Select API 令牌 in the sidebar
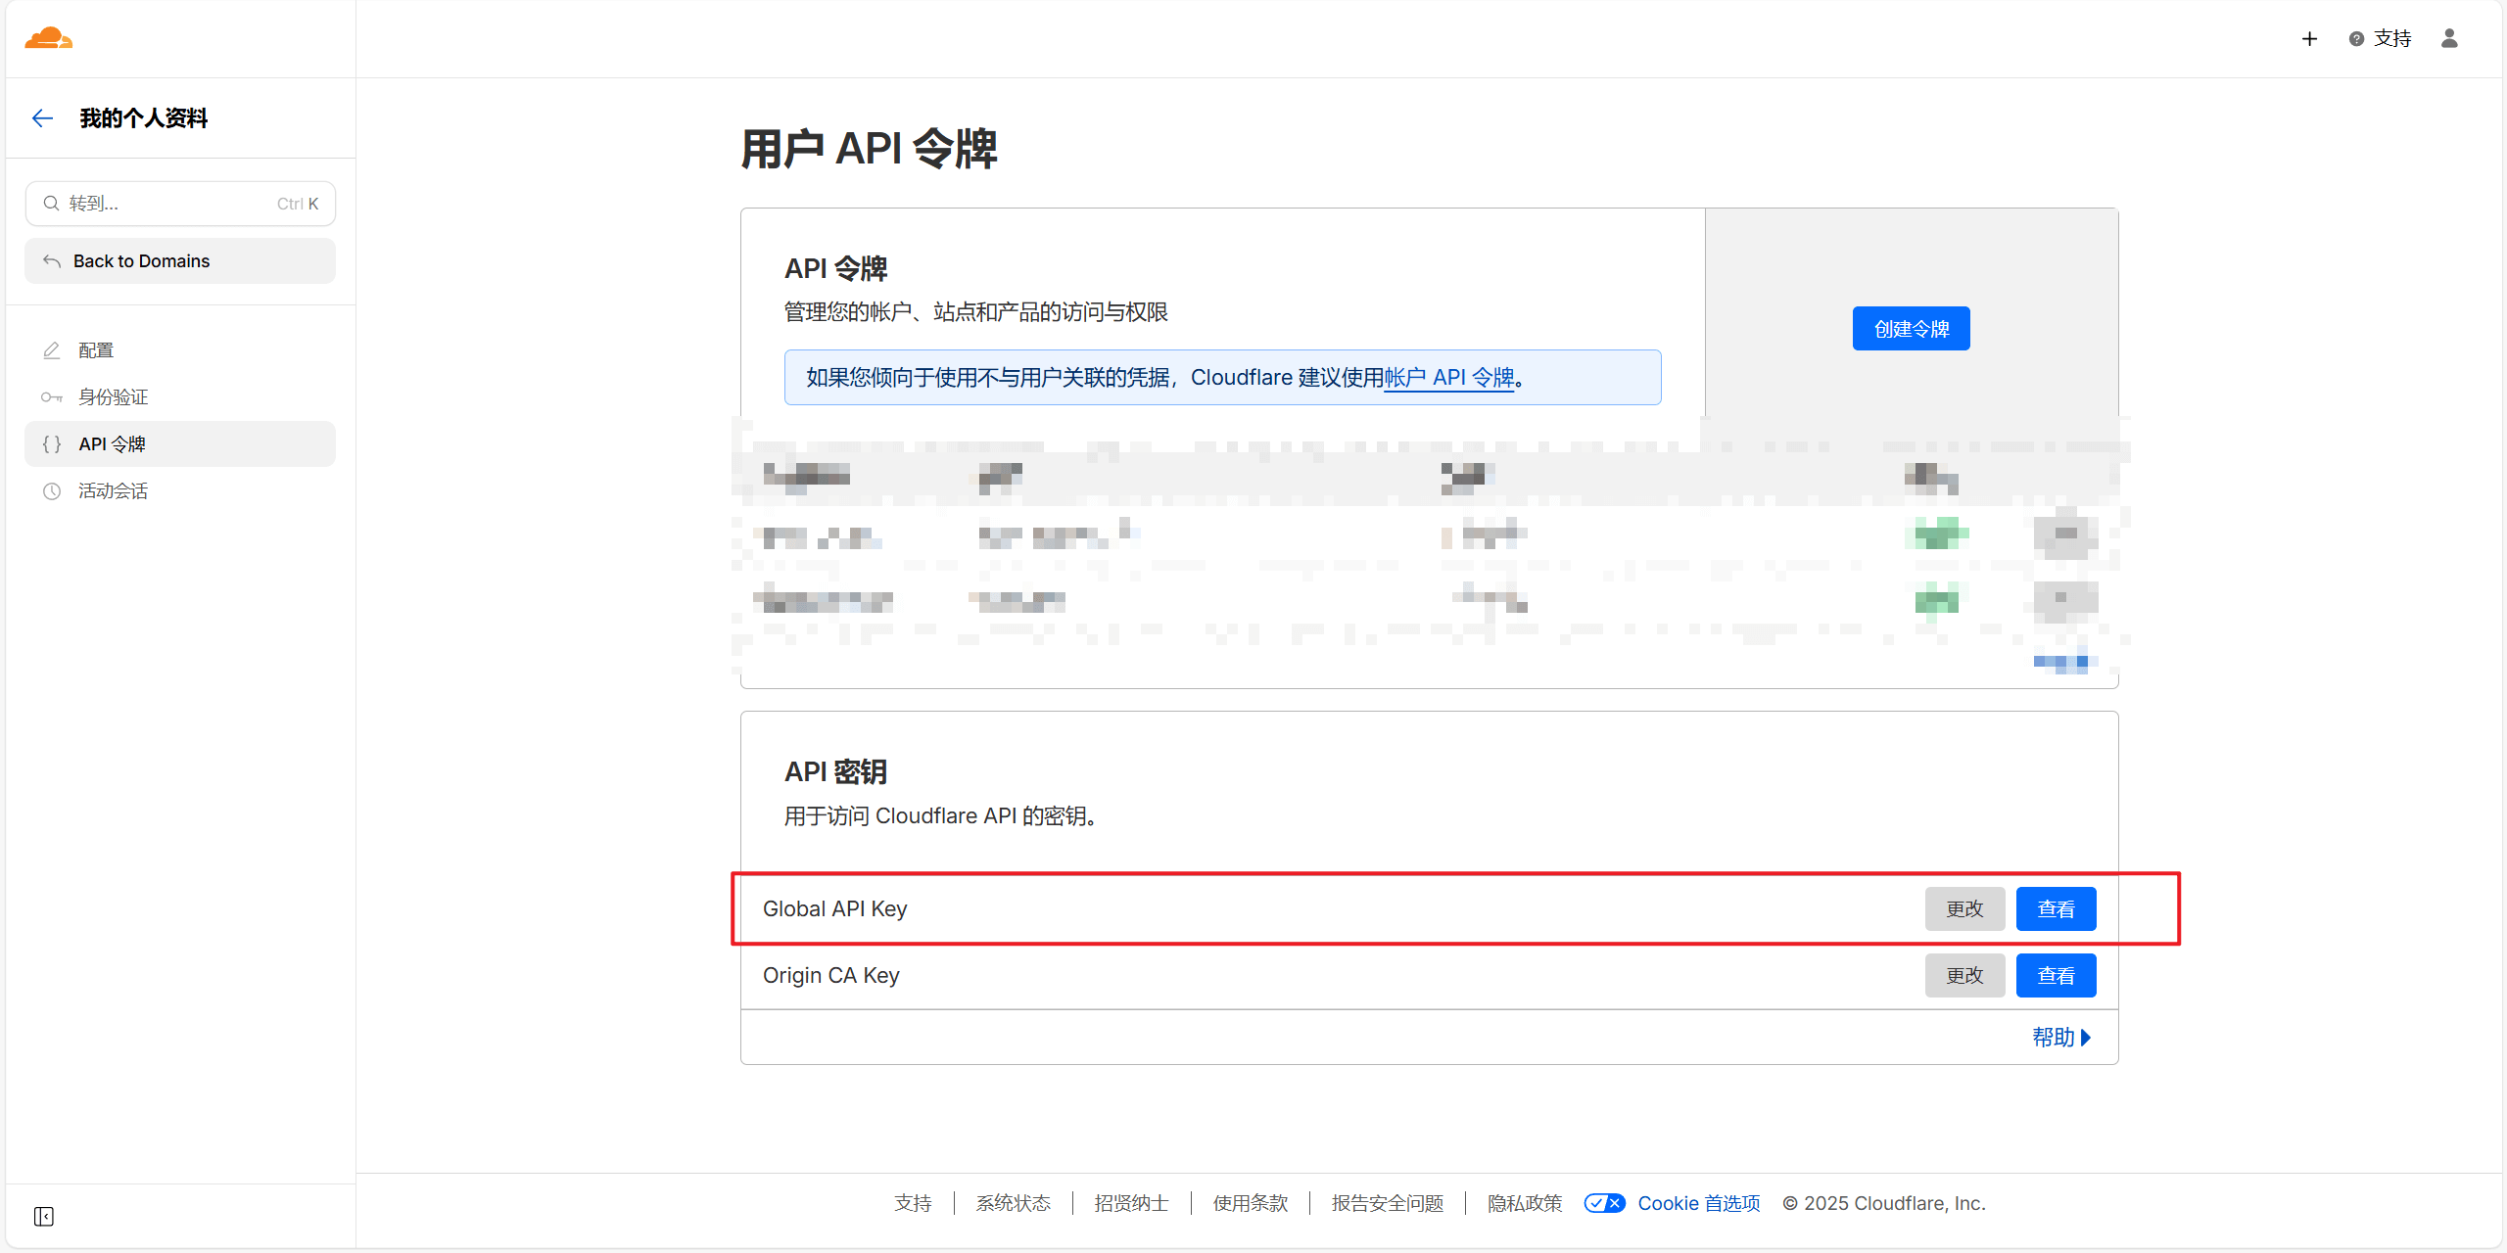Image resolution: width=2507 pixels, height=1253 pixels. [x=112, y=444]
